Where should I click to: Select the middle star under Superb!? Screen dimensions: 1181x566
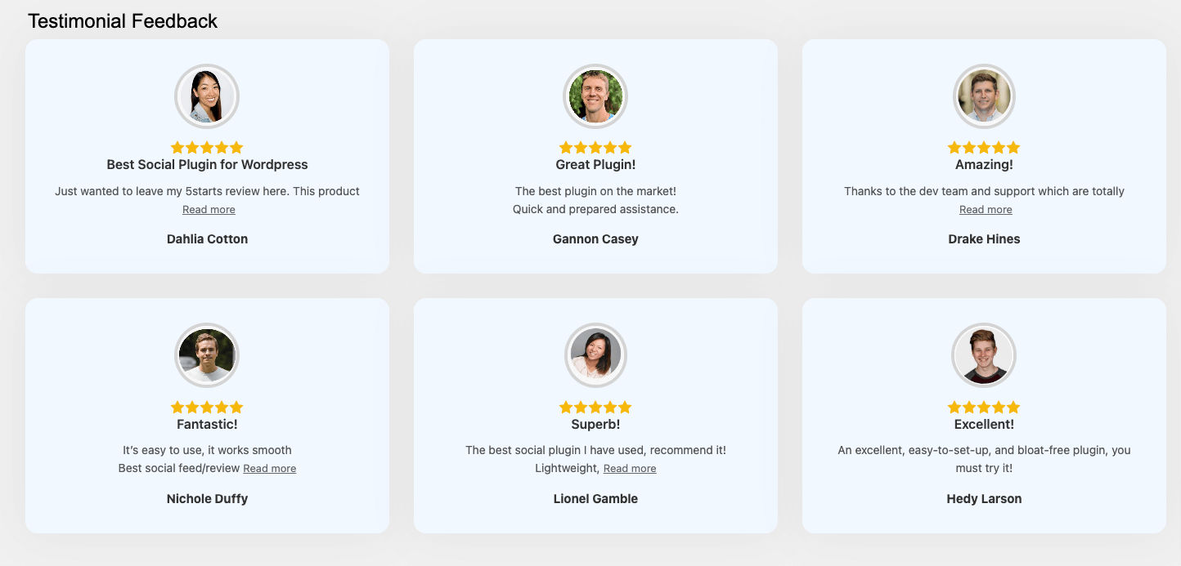tap(595, 408)
